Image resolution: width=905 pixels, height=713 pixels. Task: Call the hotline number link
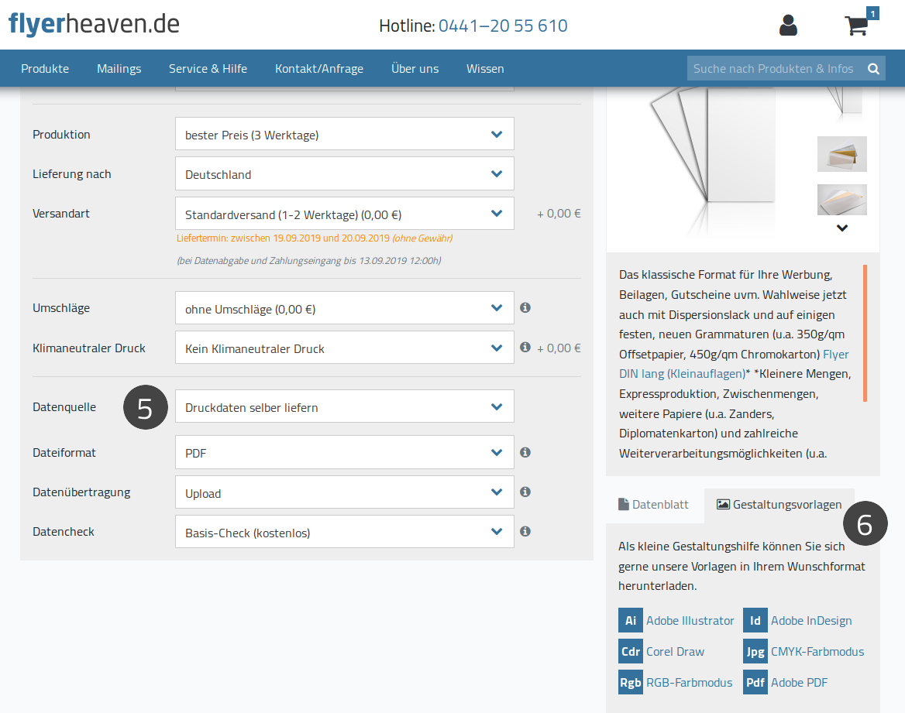coord(503,26)
